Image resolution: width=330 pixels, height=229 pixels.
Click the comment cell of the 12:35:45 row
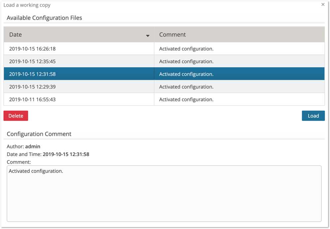tap(186, 62)
